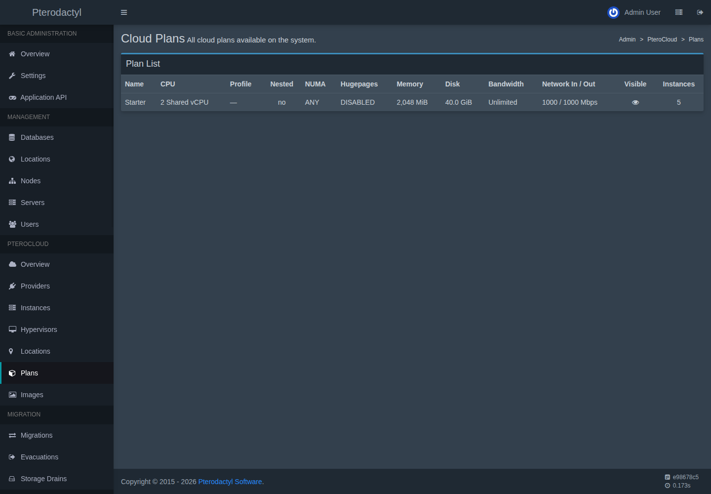
Task: Open Migrations in the sidebar
Action: (57, 435)
